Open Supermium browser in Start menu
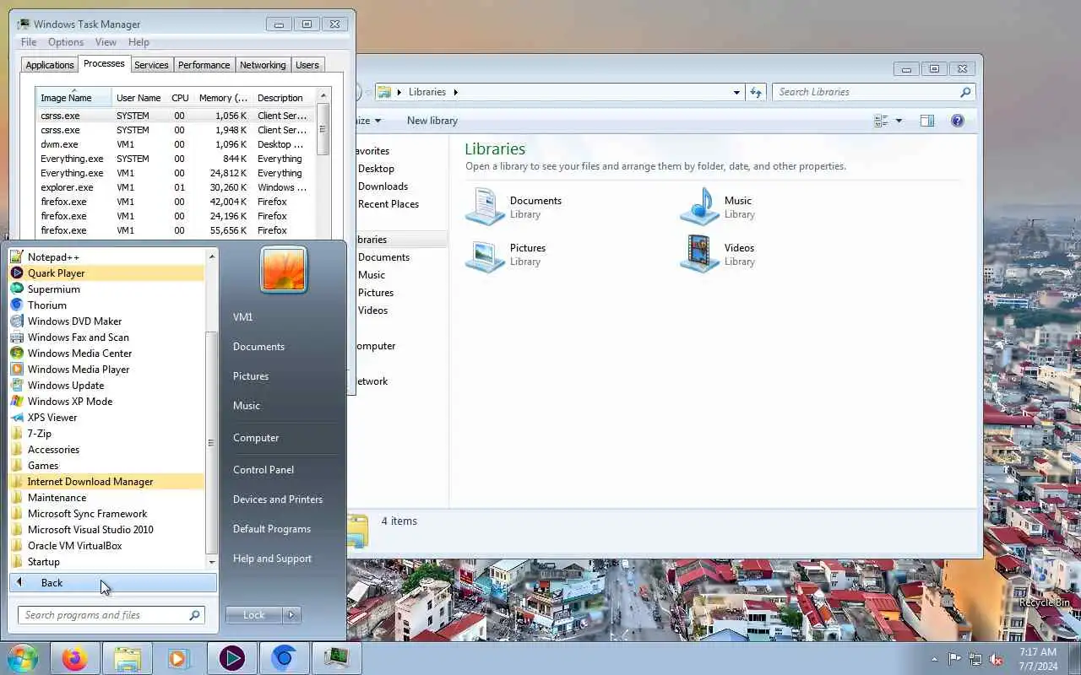The width and height of the screenshot is (1081, 675). (x=106, y=289)
